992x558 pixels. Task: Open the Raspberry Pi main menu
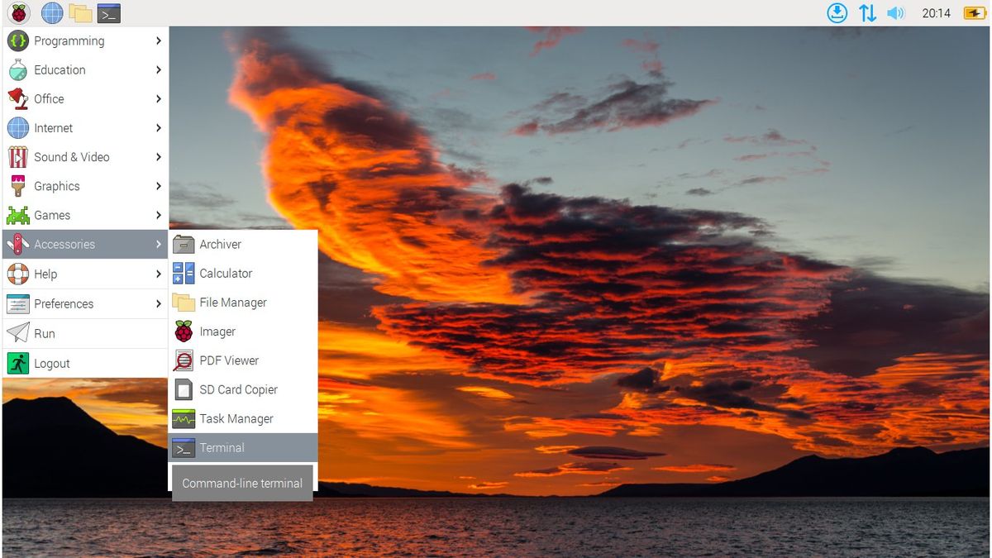(18, 12)
